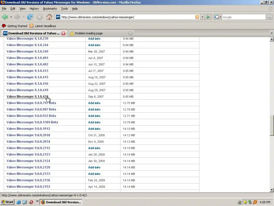Viewport: 274px width, 206px height.
Task: Open the Edit menu
Action: click(13, 9)
